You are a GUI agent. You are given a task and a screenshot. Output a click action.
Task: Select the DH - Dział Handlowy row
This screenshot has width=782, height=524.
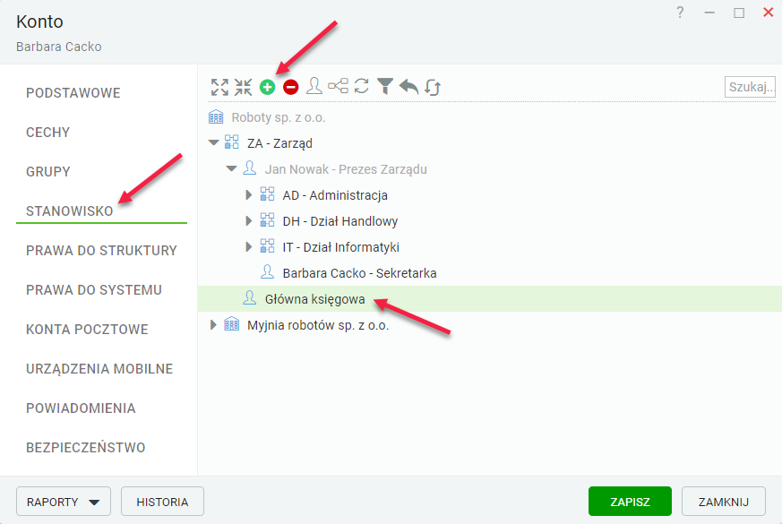(490, 221)
